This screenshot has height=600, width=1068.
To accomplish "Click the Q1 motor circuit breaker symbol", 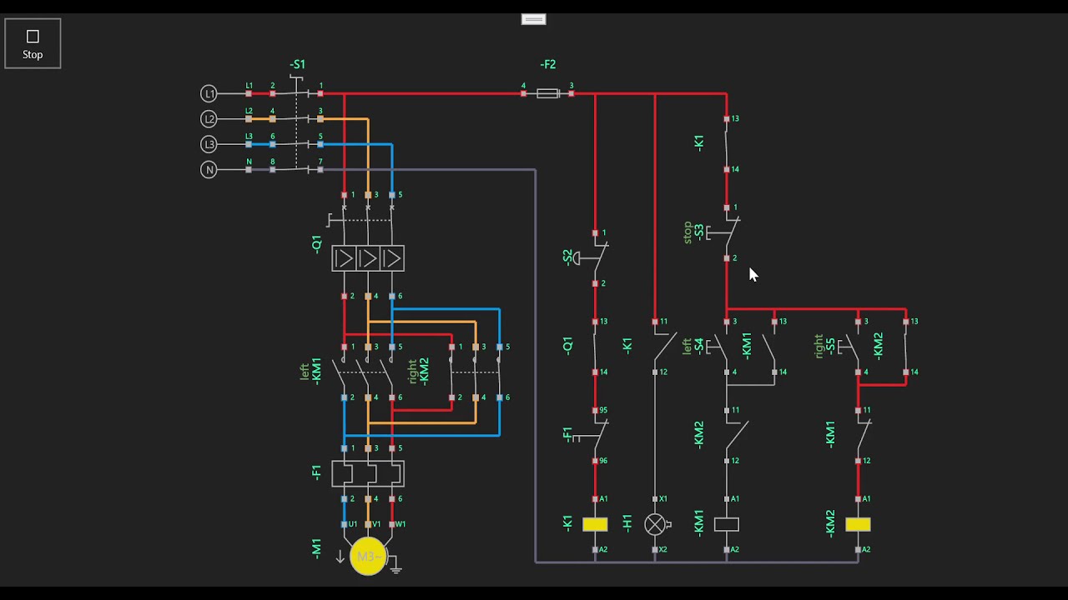I will pyautogui.click(x=368, y=258).
